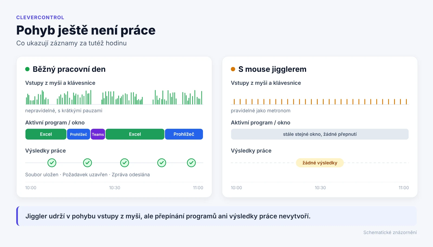The height and width of the screenshot is (247, 433).
Task: Click 'Vstupy z myši a klávesnice' in Běžný pracovní den card
Action: (x=60, y=83)
